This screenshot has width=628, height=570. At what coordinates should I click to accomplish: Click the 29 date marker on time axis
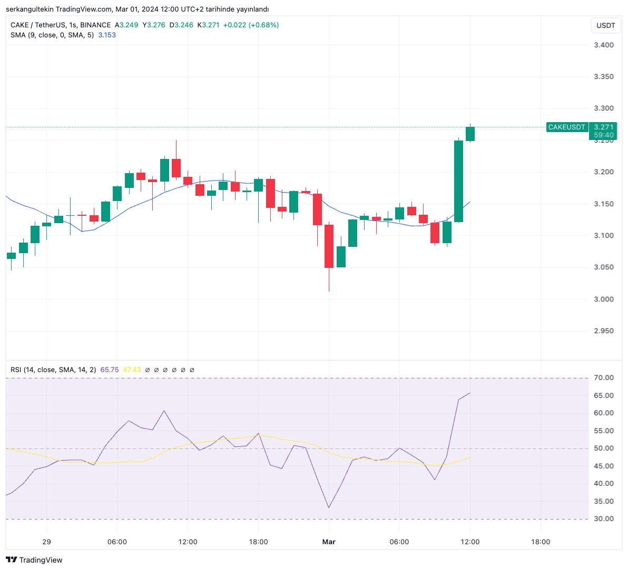(x=46, y=542)
